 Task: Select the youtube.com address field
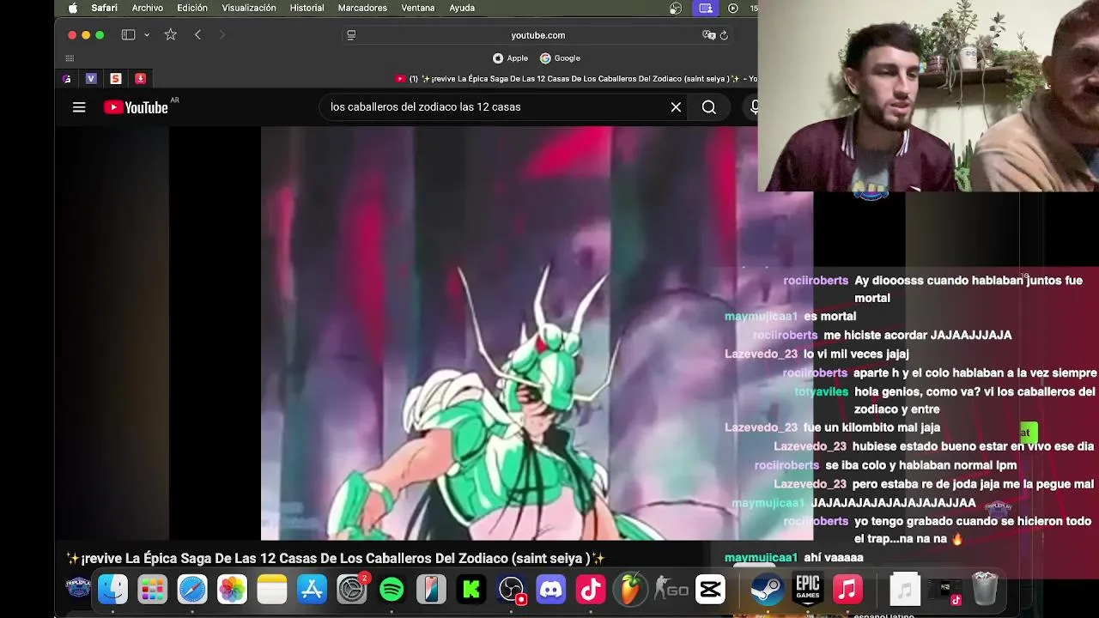pyautogui.click(x=538, y=35)
